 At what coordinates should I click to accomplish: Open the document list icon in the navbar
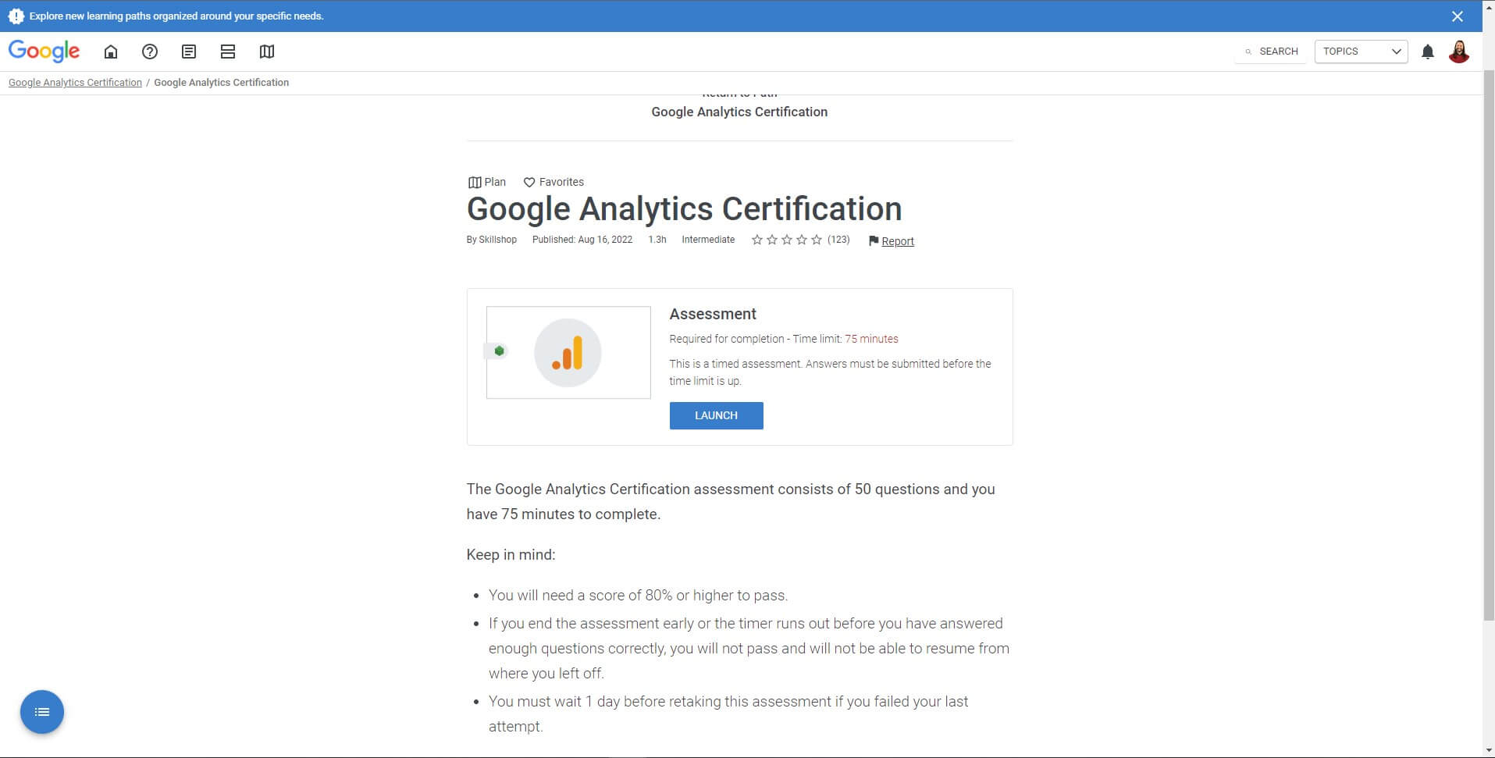click(x=189, y=52)
